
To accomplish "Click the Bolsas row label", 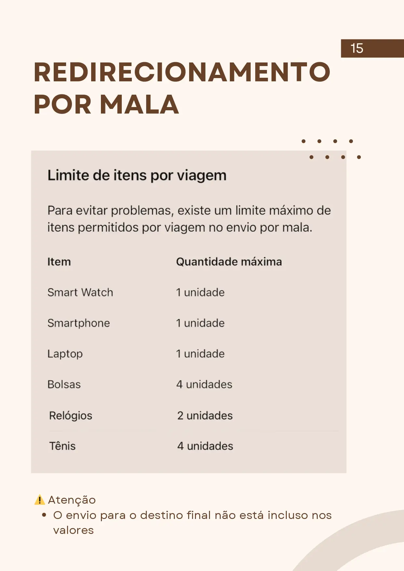I will (x=64, y=385).
